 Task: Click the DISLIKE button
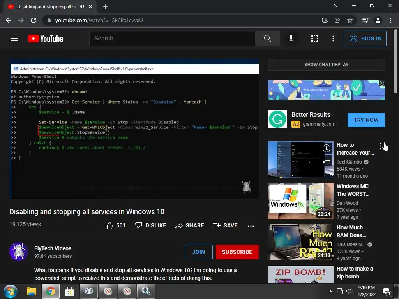[x=150, y=225]
